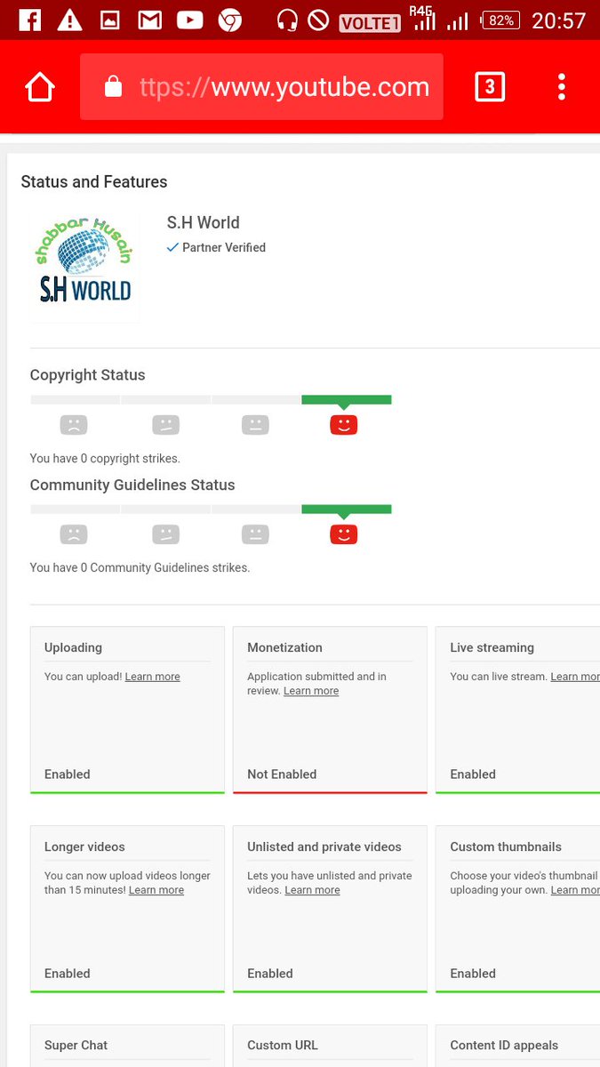Click the Longer videos card title
Viewport: 600px width, 1067px height.
coord(84,846)
